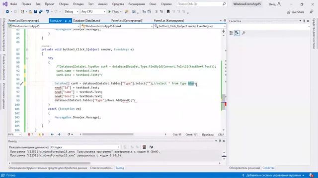Screen dimensions: 318x178
Task: Click the Visual Studio logo icon
Action: click(5, 4)
